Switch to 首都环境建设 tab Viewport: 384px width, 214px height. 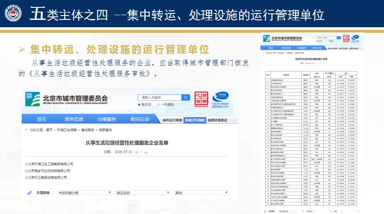coord(217,120)
